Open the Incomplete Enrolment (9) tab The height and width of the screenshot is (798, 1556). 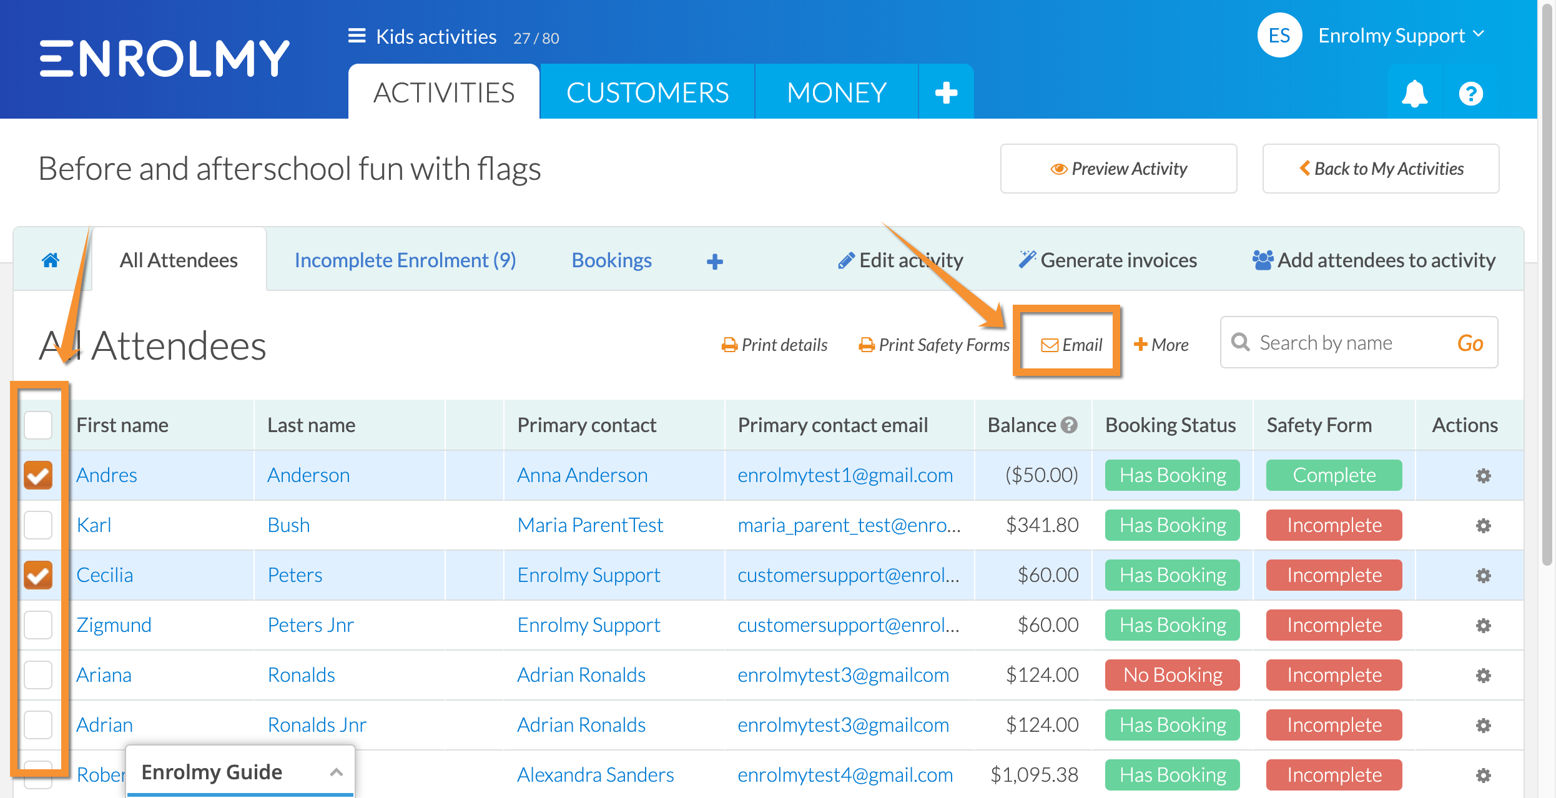[x=405, y=260]
